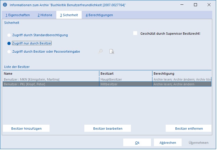The width and height of the screenshot is (217, 150).
Task: Close the dialog with the X button
Action: tap(209, 5)
